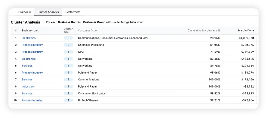Open the Performers tab
The width and height of the screenshot is (267, 117).
click(73, 12)
